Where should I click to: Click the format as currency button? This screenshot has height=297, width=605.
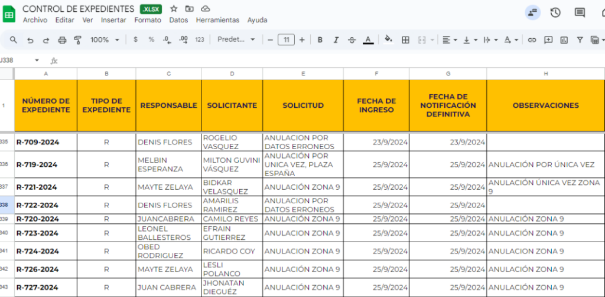pyautogui.click(x=135, y=40)
